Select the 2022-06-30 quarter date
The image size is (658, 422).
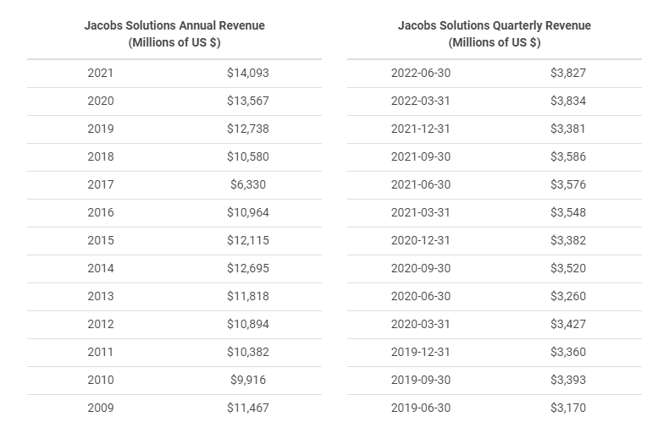(x=421, y=73)
